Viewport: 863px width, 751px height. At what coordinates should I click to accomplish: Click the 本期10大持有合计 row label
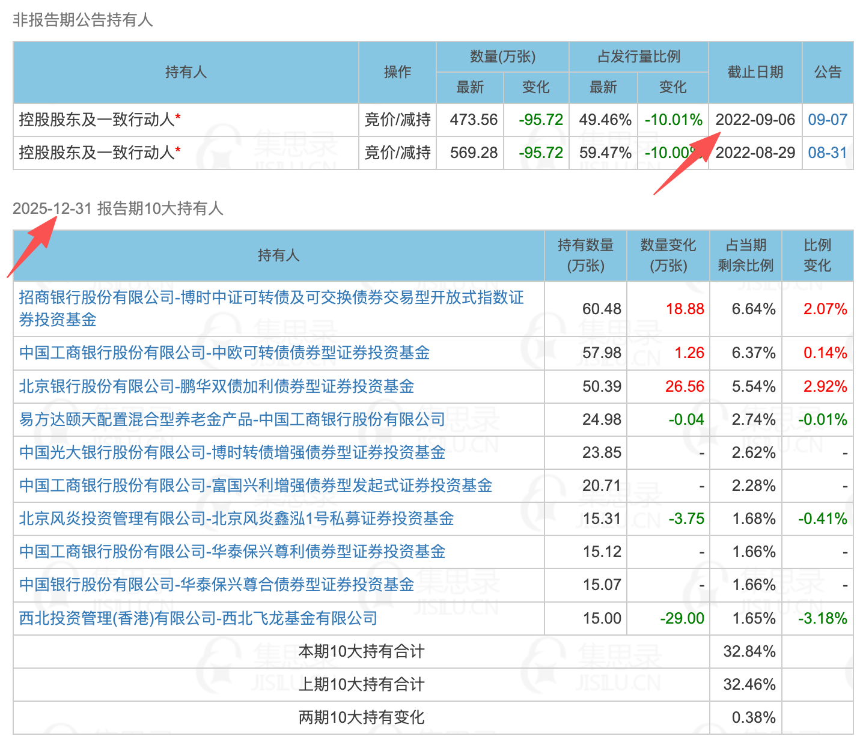coord(361,651)
